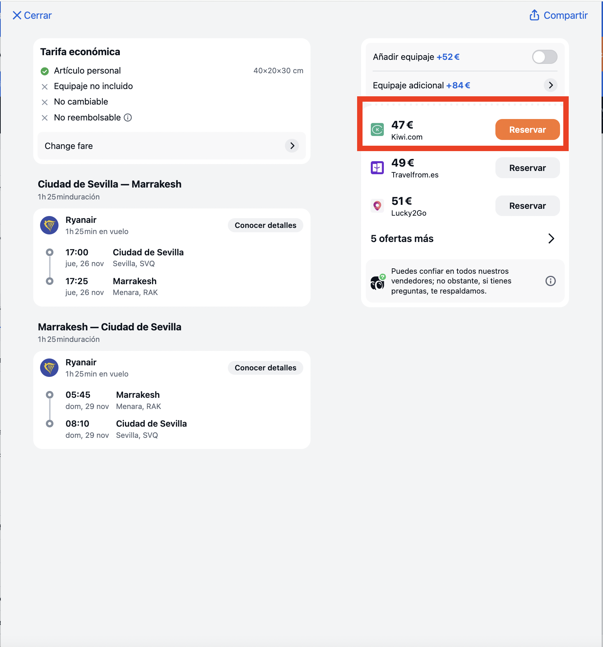Reserve the 47 € Kiwi.com offer
This screenshot has width=603, height=647.
click(x=527, y=130)
